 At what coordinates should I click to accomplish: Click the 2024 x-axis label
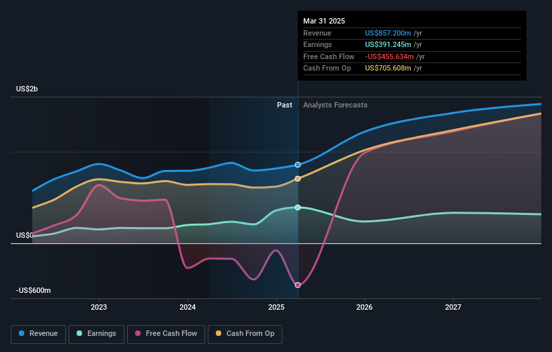coord(188,308)
